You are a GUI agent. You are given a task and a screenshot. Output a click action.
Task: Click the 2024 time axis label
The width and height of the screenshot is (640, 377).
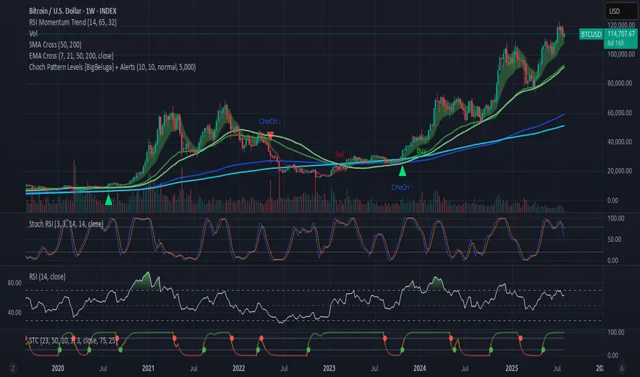tap(420, 369)
